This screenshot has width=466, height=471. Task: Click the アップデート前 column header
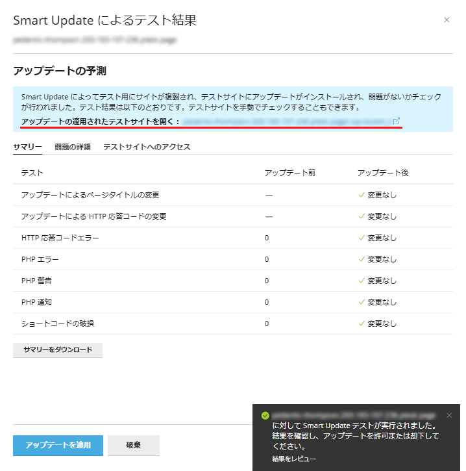290,173
